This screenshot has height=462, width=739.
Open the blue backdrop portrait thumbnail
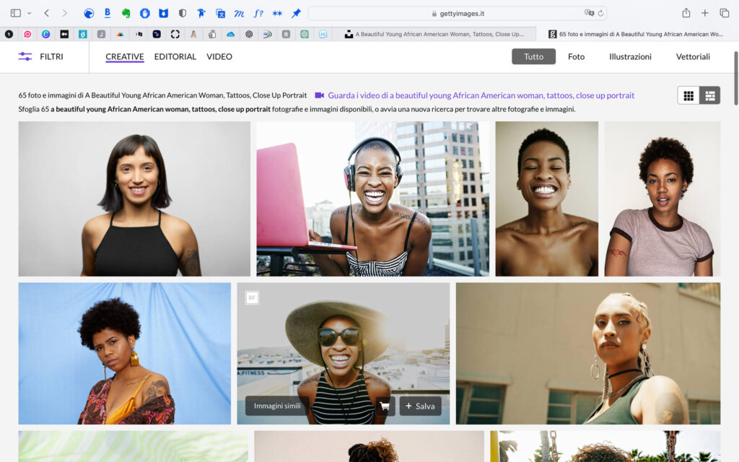coord(124,353)
